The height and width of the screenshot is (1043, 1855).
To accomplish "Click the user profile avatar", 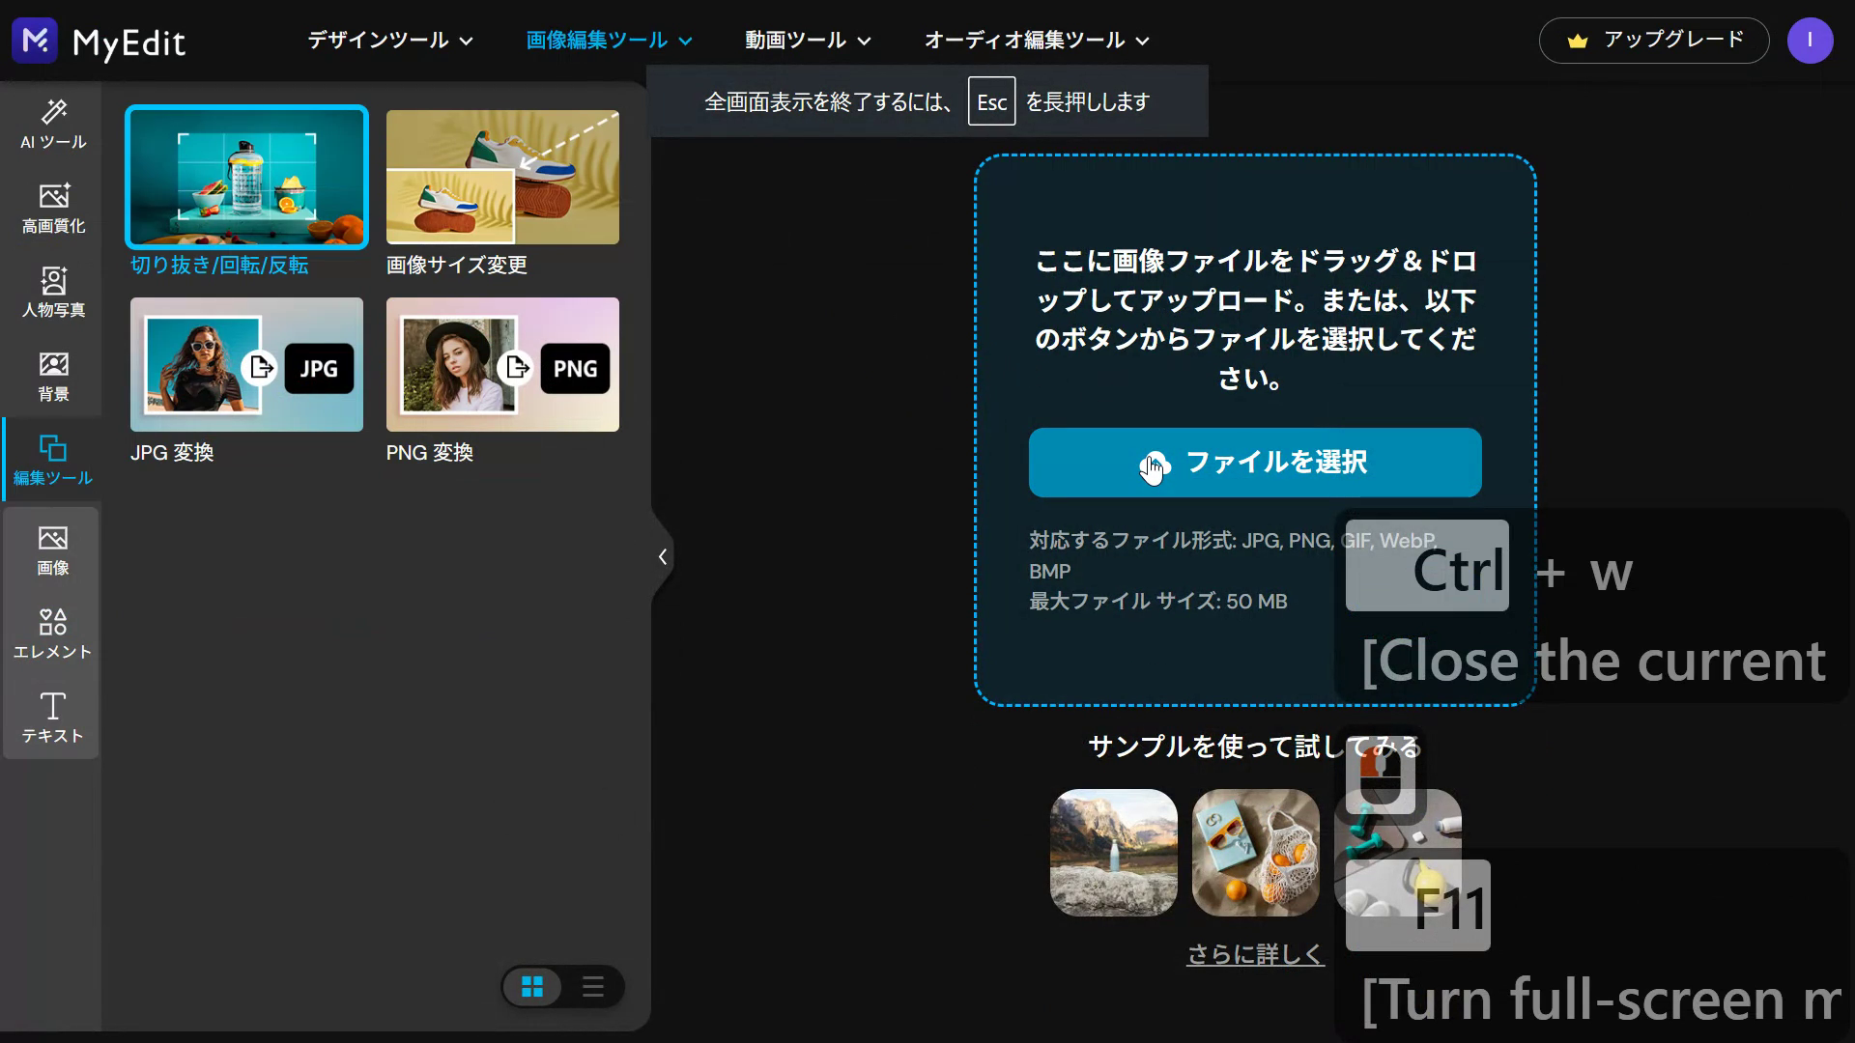I will pos(1810,41).
